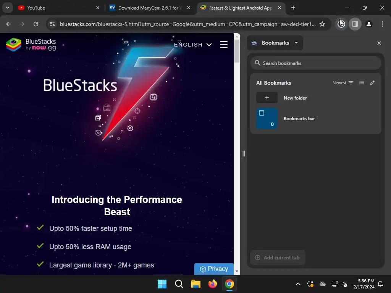Screen dimensions: 391x293
Task: Click 'Largest game library - 2M+ games' text
Action: [102, 265]
